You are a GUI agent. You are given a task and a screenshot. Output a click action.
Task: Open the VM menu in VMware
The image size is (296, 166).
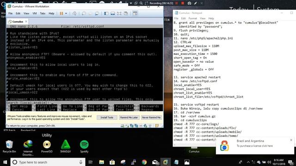point(35,13)
